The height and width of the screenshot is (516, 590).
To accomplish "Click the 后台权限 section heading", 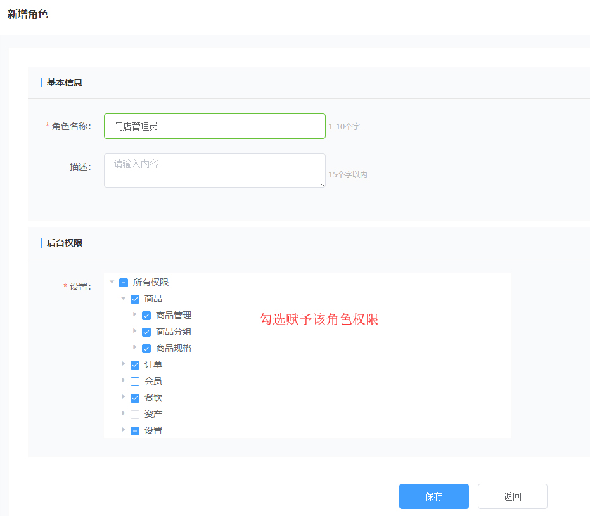I will tap(65, 243).
